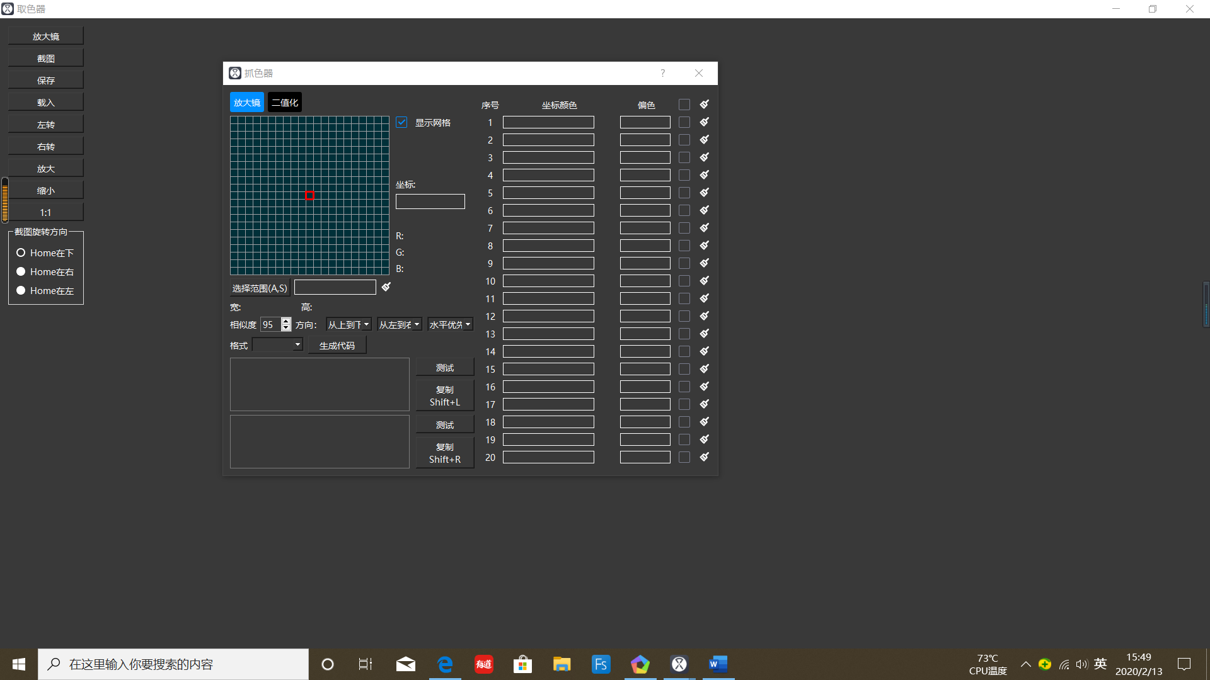Image resolution: width=1210 pixels, height=680 pixels.
Task: Click the clear icon for row 13
Action: 705,333
